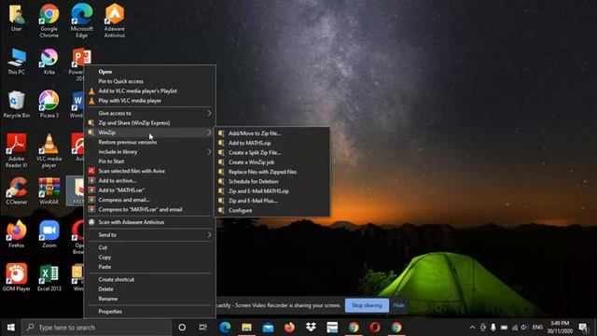Choose Create shortcut
This screenshot has width=597, height=336.
pos(150,280)
